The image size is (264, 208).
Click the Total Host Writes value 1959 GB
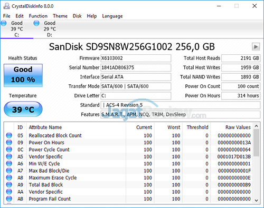tap(241, 67)
